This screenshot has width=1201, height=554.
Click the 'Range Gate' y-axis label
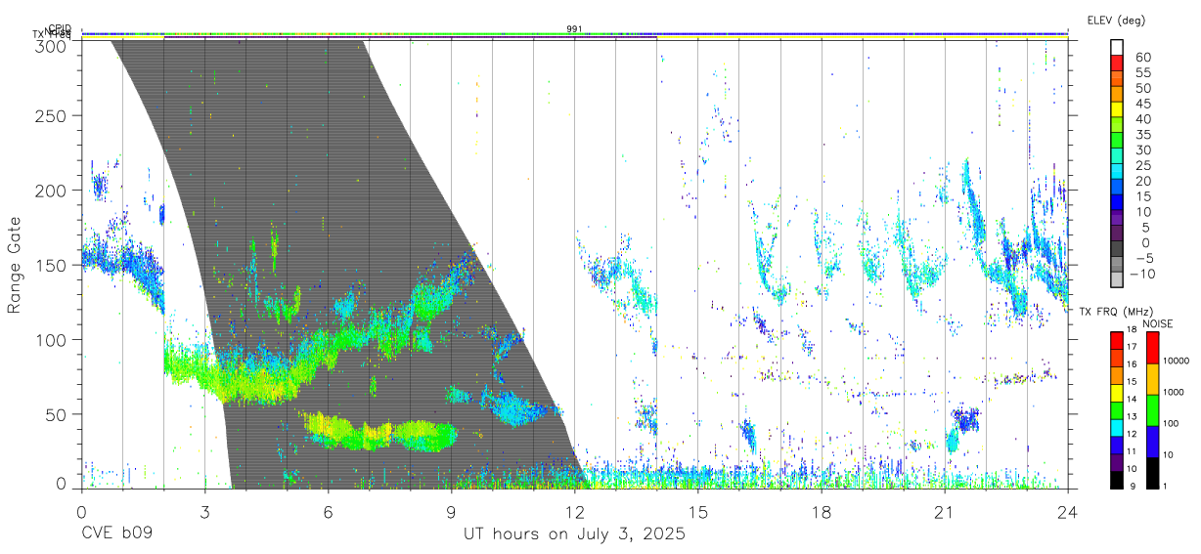17,265
